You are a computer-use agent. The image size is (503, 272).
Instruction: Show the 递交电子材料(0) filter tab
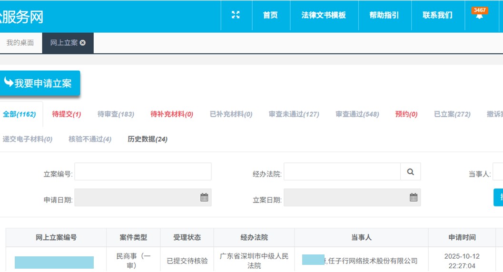[x=28, y=139]
